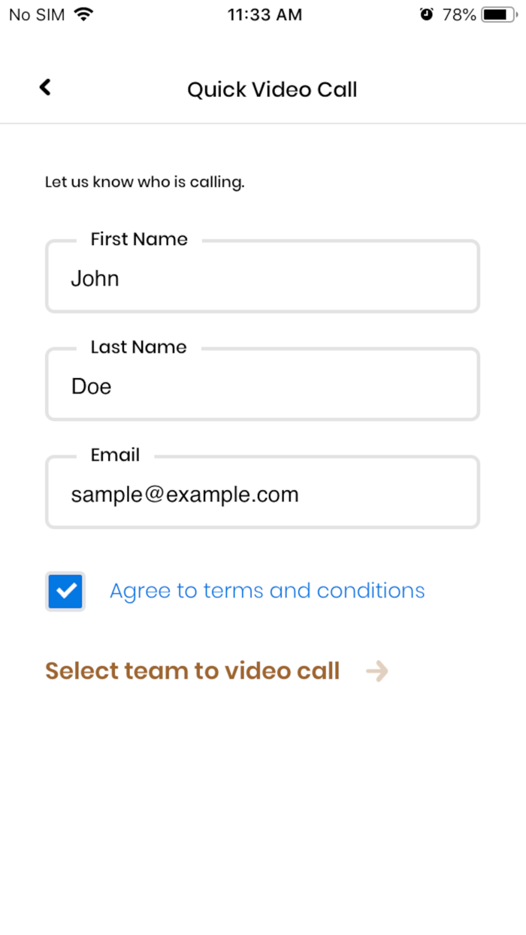Tap the 78% battery percentage
The width and height of the screenshot is (526, 935).
pos(459,14)
